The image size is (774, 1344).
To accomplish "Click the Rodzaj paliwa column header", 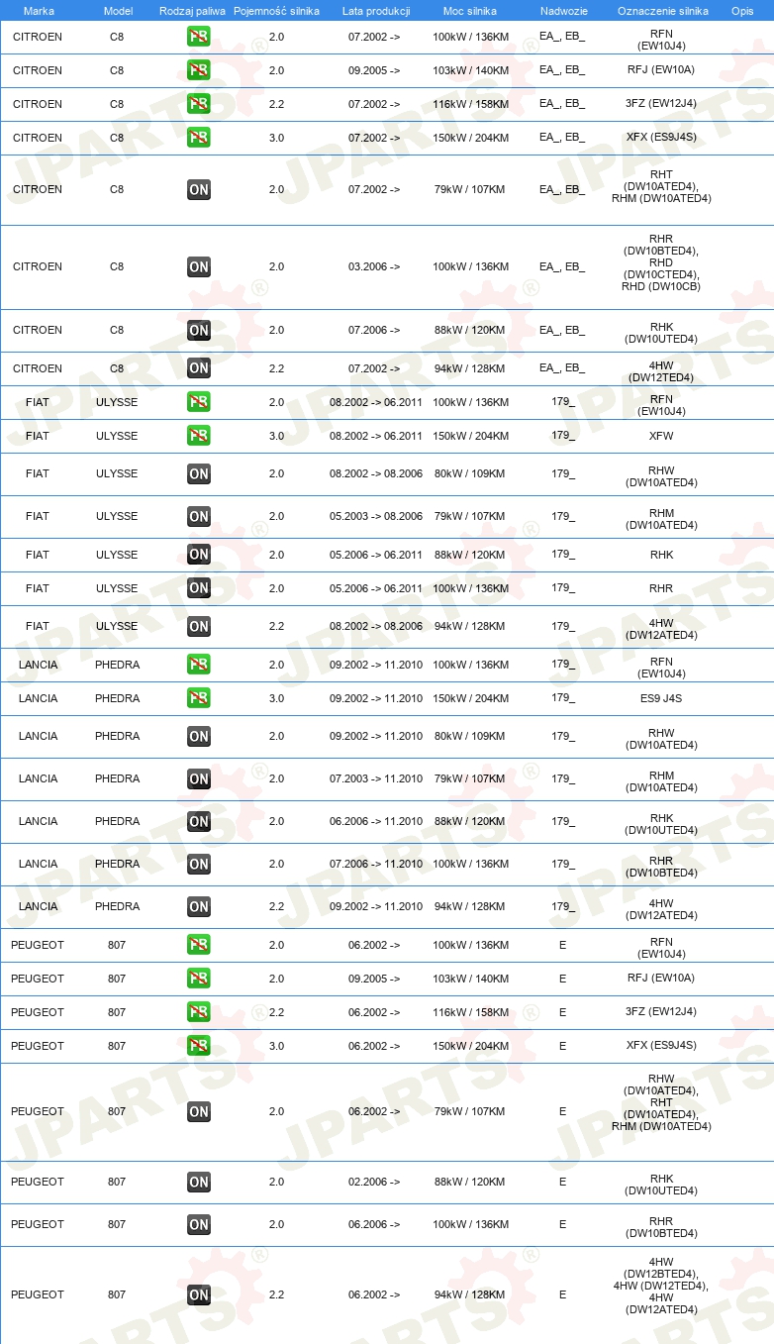I will coord(192,11).
